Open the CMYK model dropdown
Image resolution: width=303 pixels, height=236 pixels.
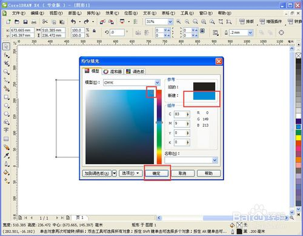(158, 82)
